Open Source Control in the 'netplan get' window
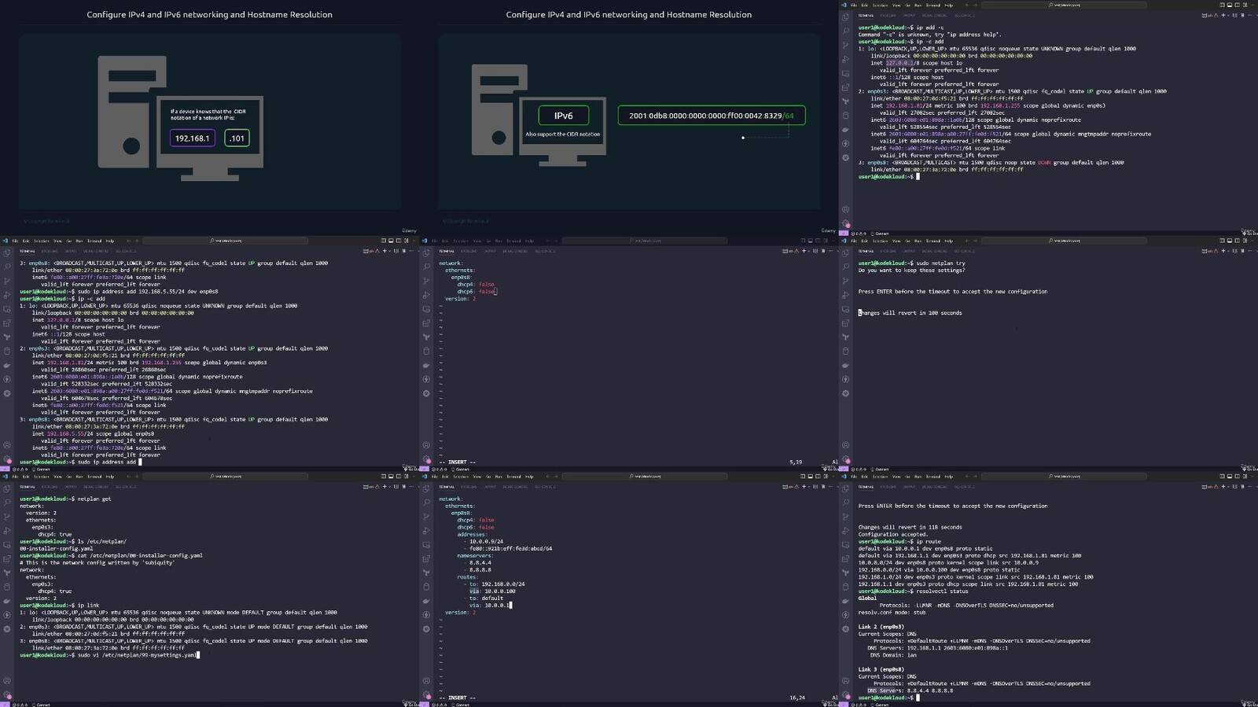Screen dimensions: 1258x707 pyautogui.click(x=7, y=516)
